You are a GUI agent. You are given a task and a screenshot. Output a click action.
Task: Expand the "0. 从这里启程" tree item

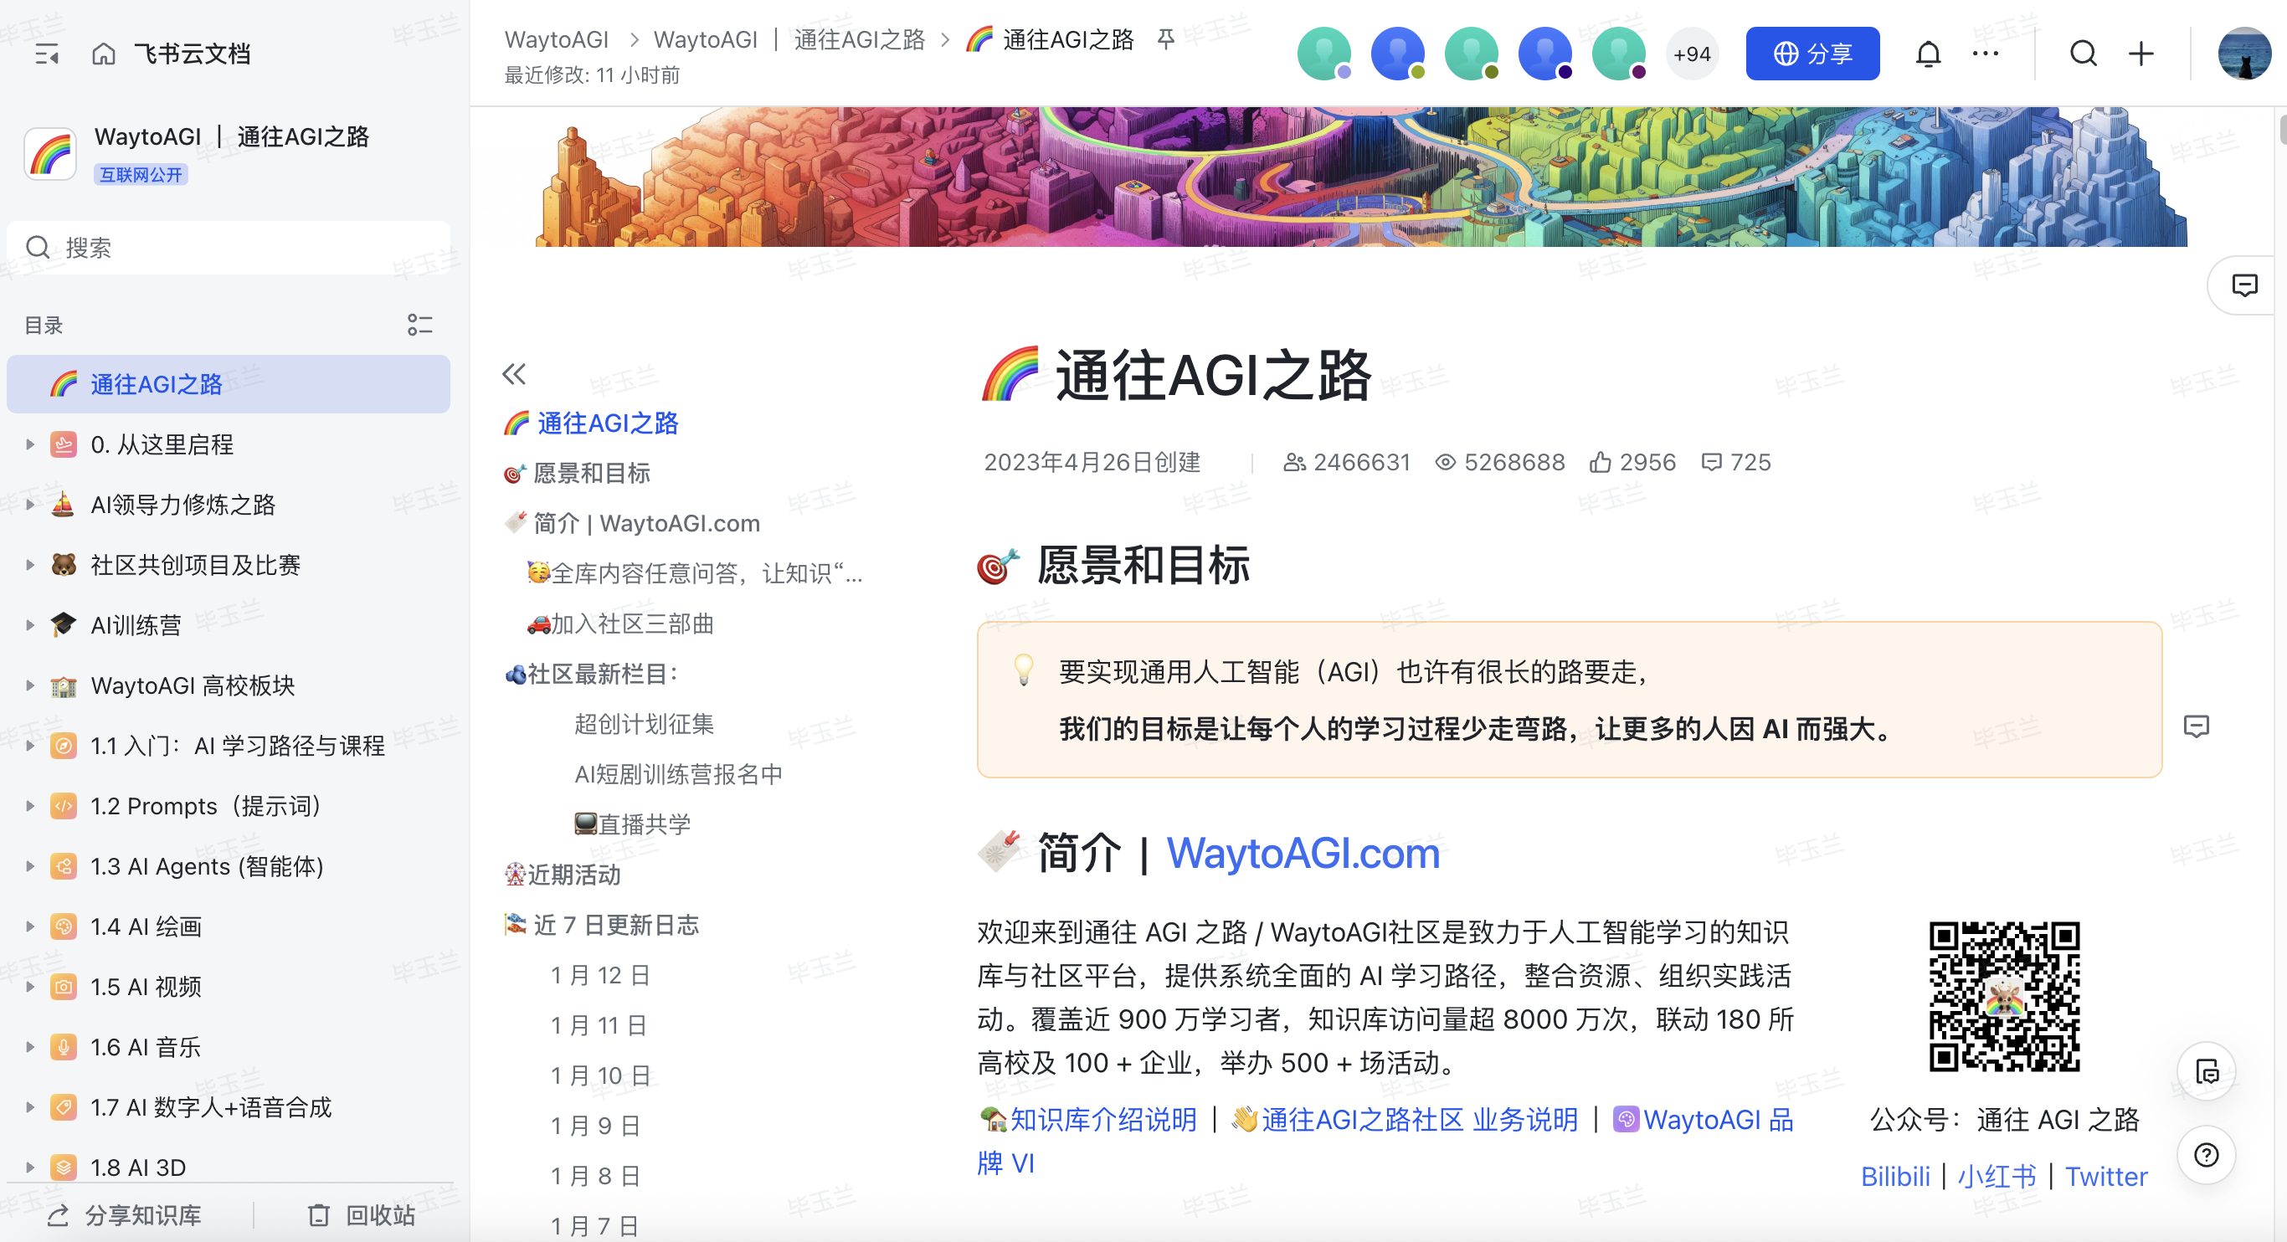29,444
